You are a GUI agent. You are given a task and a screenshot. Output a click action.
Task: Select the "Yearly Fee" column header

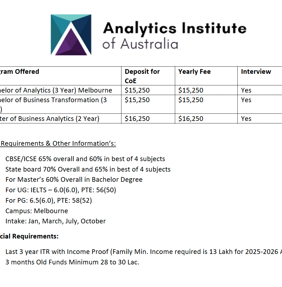(194, 72)
